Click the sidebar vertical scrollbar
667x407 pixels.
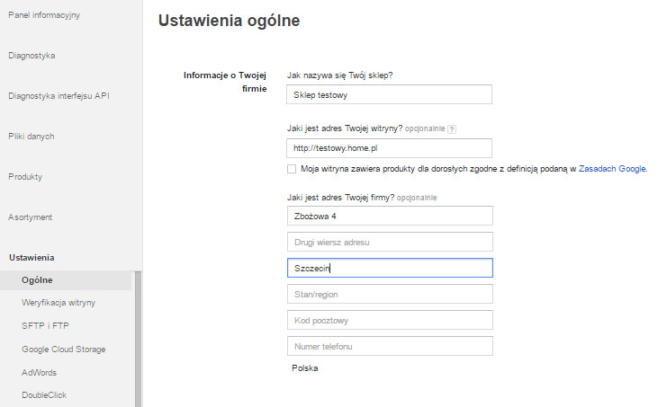click(138, 339)
